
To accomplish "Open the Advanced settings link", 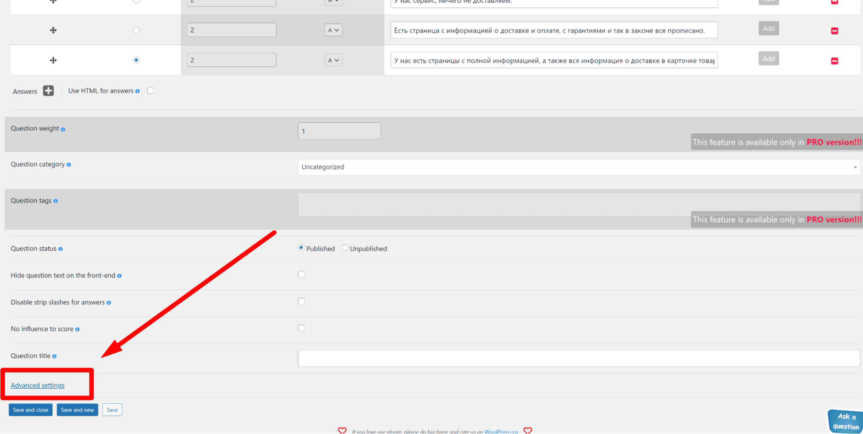I will tap(38, 385).
